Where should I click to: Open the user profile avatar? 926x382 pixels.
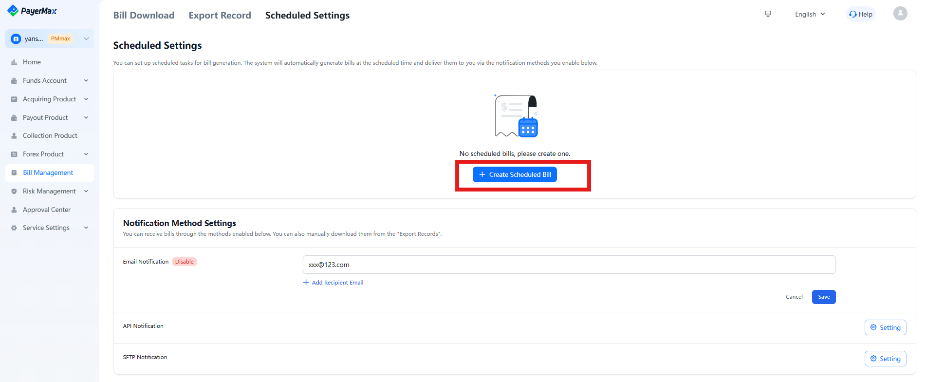click(x=900, y=14)
